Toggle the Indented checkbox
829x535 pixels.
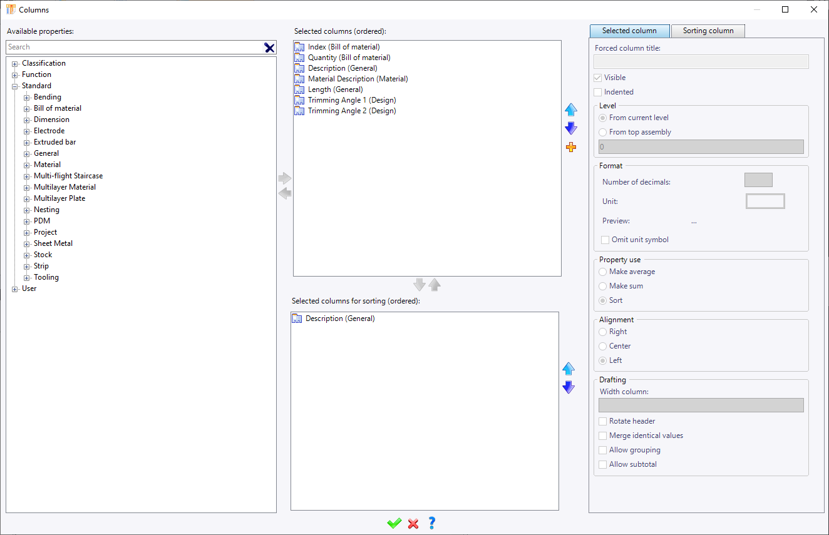[x=598, y=92]
